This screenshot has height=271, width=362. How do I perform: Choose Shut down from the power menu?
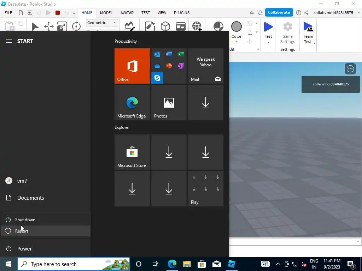(46, 219)
